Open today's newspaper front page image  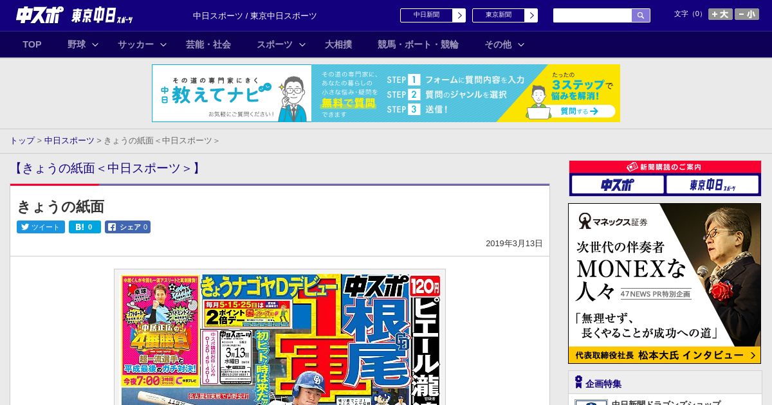point(280,337)
